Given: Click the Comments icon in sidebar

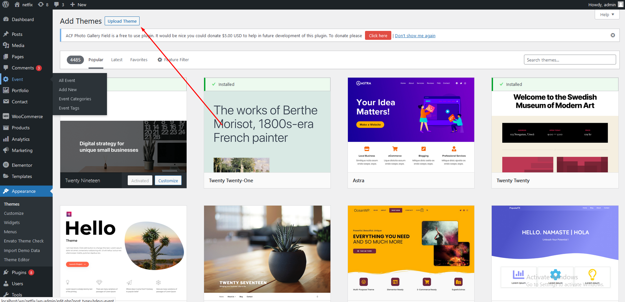Looking at the screenshot, I should coord(6,68).
